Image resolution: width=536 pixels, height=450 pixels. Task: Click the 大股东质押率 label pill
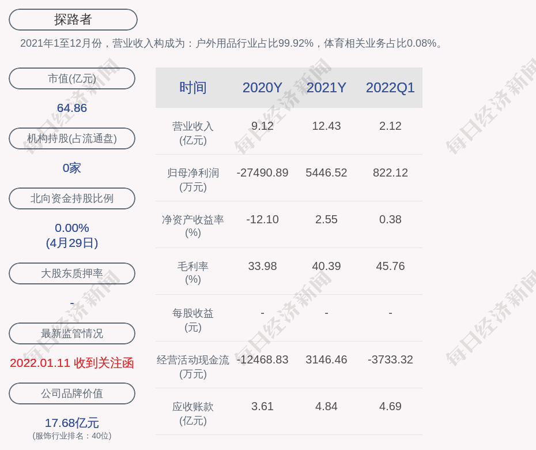[72, 273]
